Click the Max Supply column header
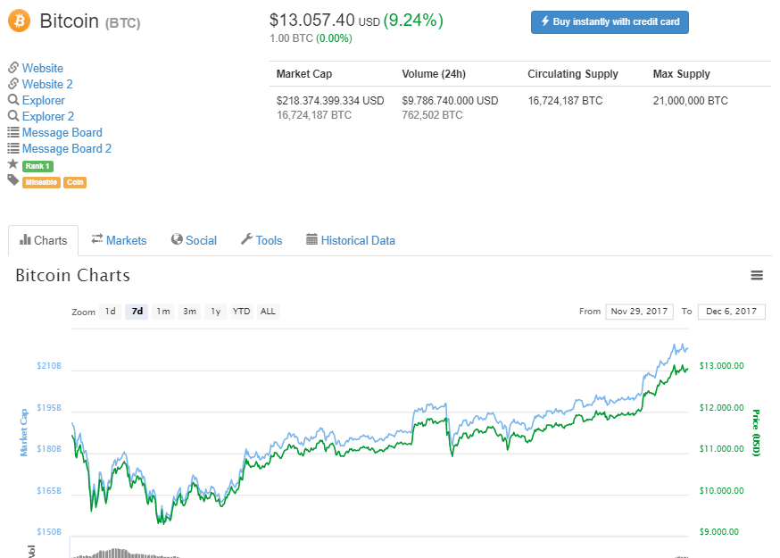 (x=682, y=74)
